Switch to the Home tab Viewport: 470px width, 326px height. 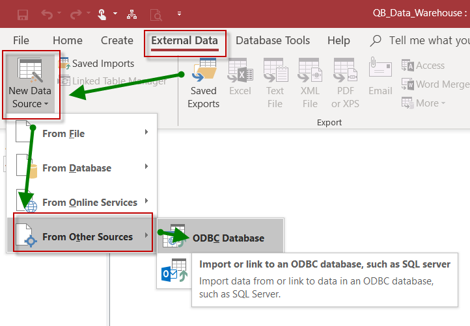(x=68, y=40)
